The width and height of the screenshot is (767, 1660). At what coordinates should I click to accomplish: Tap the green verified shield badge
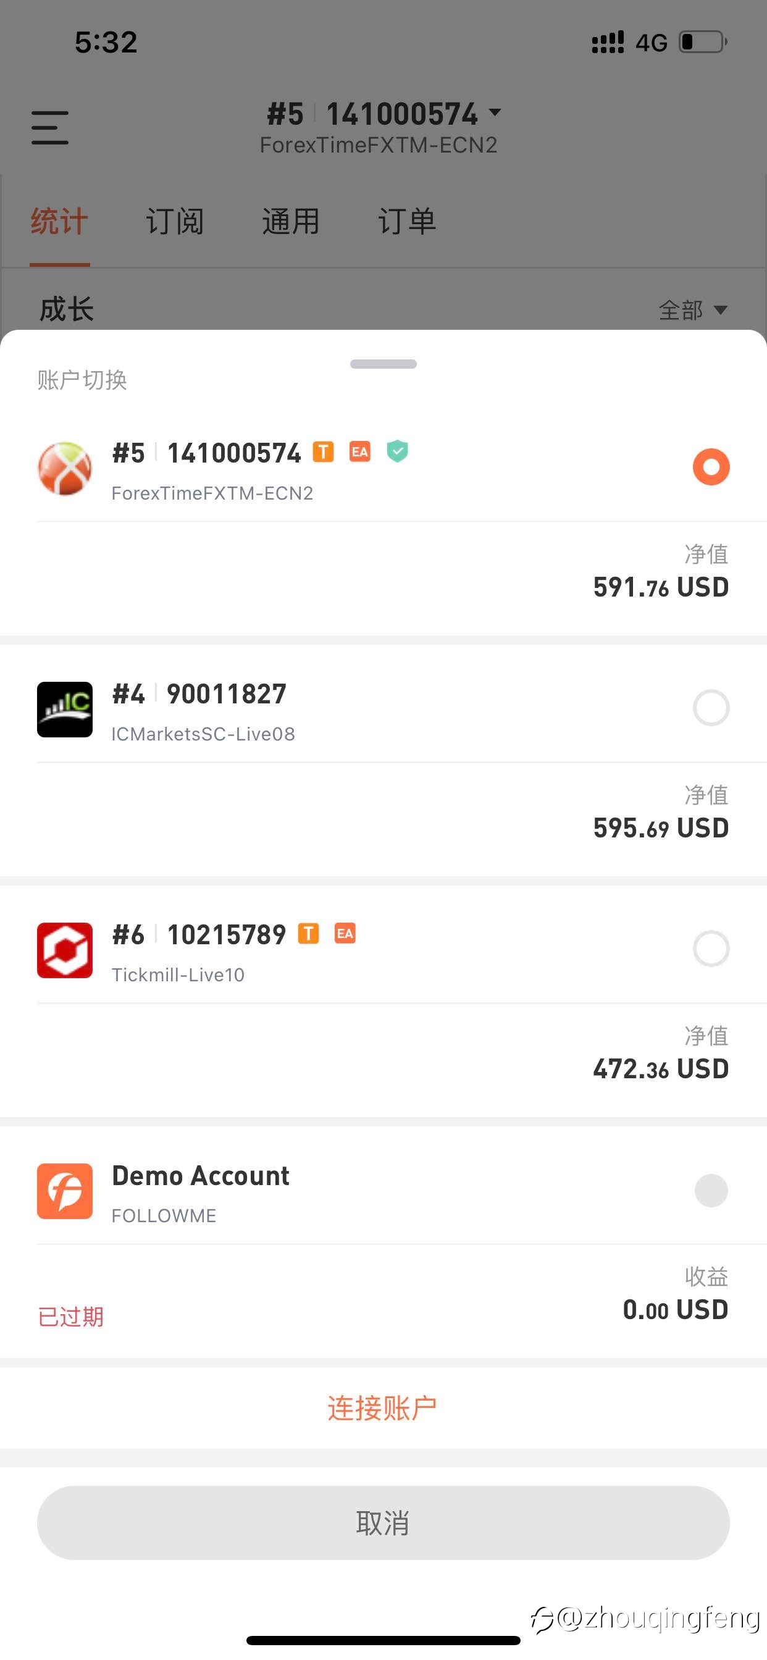(x=397, y=451)
